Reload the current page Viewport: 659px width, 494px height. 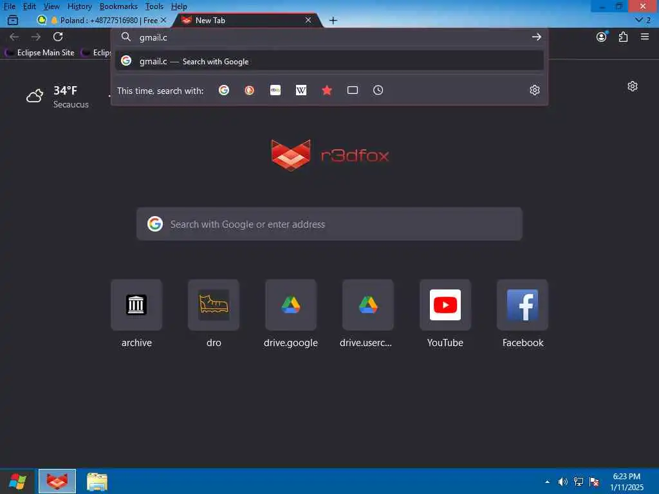58,37
